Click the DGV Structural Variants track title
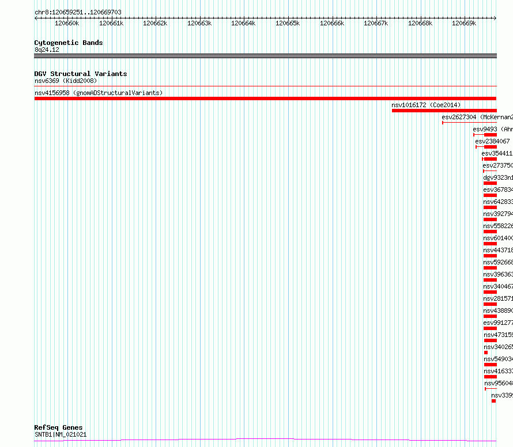This screenshot has height=447, width=513. point(81,74)
